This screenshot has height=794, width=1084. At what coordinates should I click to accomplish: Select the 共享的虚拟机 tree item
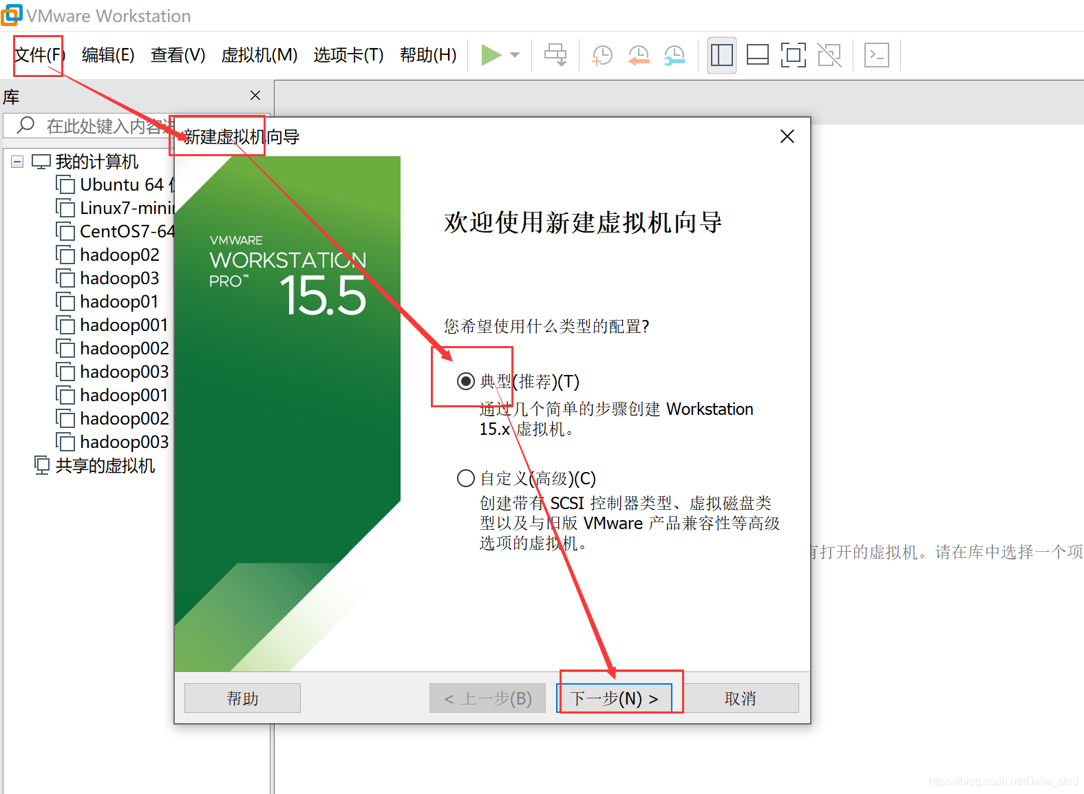click(x=105, y=466)
